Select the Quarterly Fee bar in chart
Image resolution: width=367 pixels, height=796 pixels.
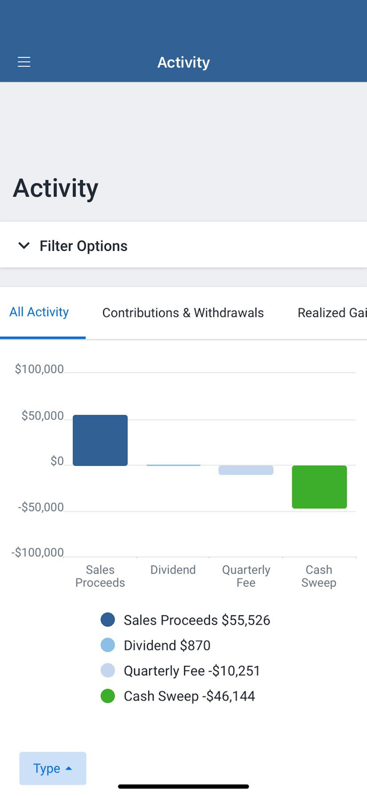pyautogui.click(x=246, y=470)
